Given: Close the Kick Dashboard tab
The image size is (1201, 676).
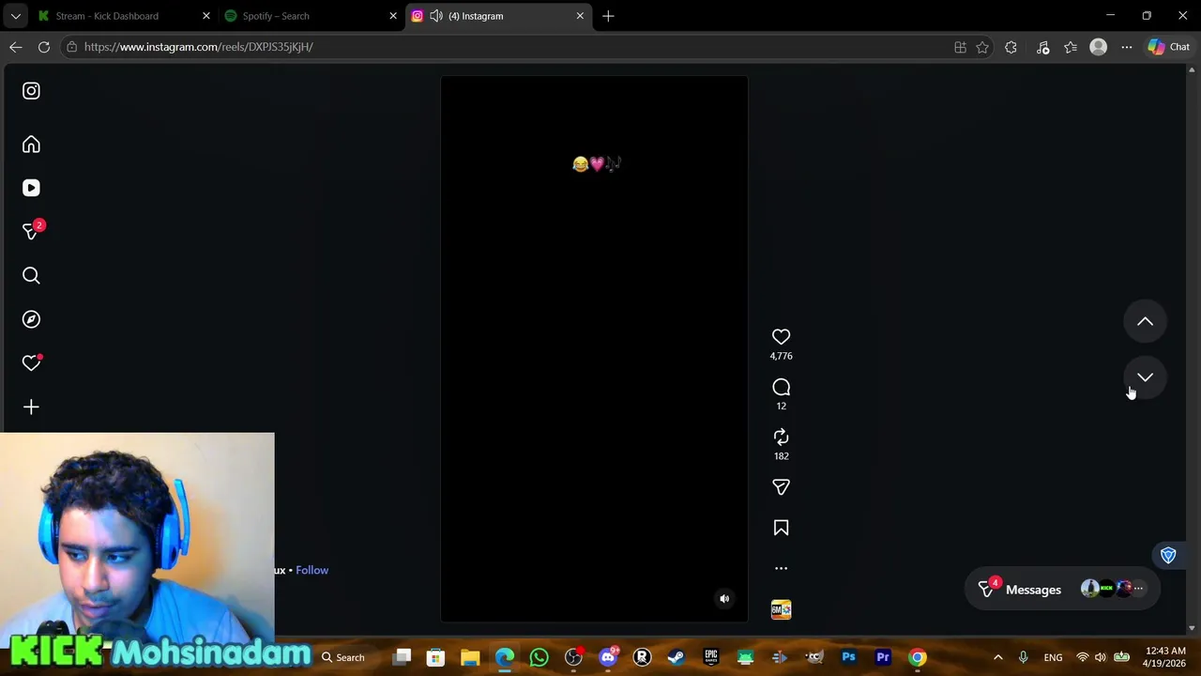Looking at the screenshot, I should (206, 16).
